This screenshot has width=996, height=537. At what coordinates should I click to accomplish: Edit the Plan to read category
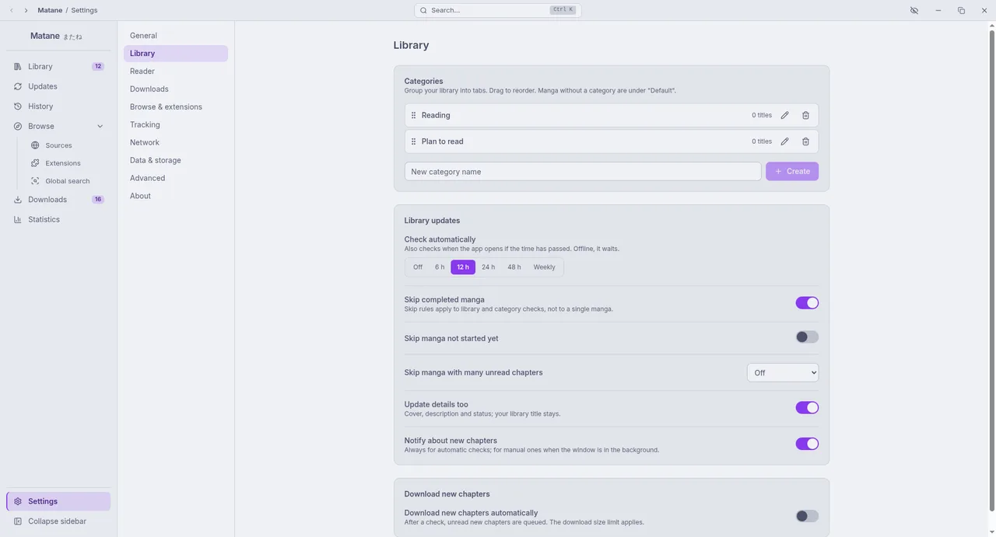[784, 141]
